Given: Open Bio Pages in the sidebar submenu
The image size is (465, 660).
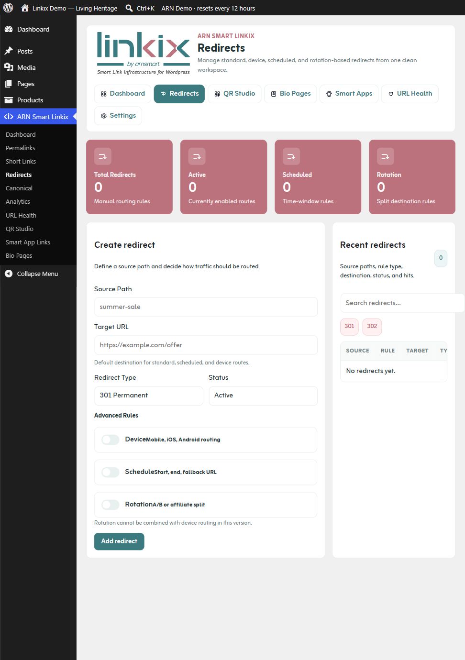Looking at the screenshot, I should (19, 255).
